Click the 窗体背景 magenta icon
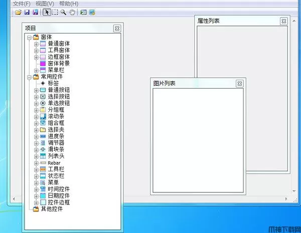This screenshot has width=301, height=233. [x=43, y=64]
